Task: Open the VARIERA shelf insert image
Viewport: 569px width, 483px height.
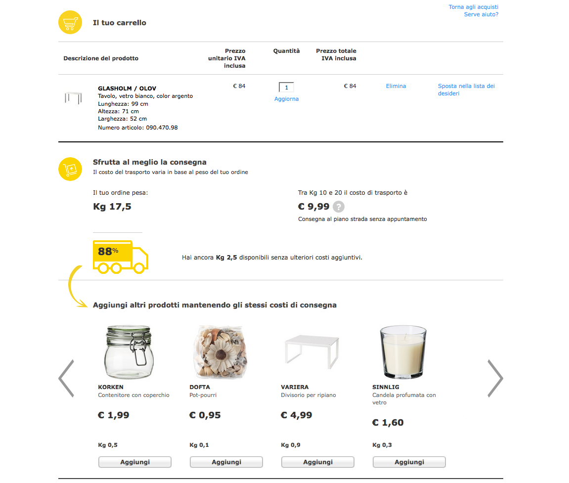Action: pyautogui.click(x=310, y=351)
